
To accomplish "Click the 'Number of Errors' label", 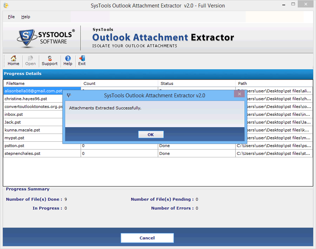I will (172, 208).
